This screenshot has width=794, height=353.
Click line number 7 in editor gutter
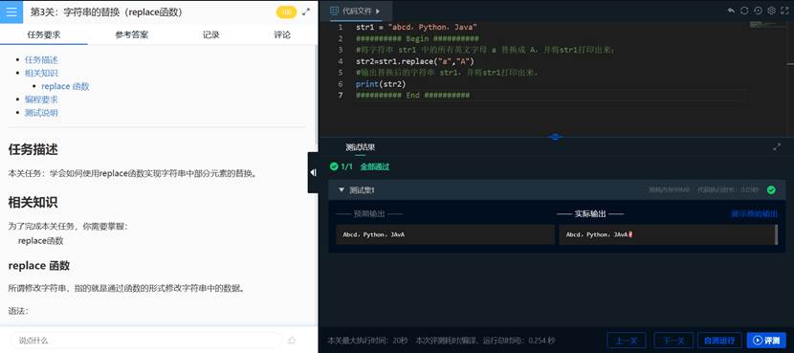coord(341,96)
